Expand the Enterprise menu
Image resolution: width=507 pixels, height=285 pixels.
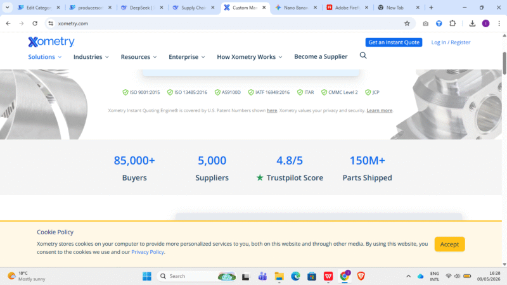point(186,57)
